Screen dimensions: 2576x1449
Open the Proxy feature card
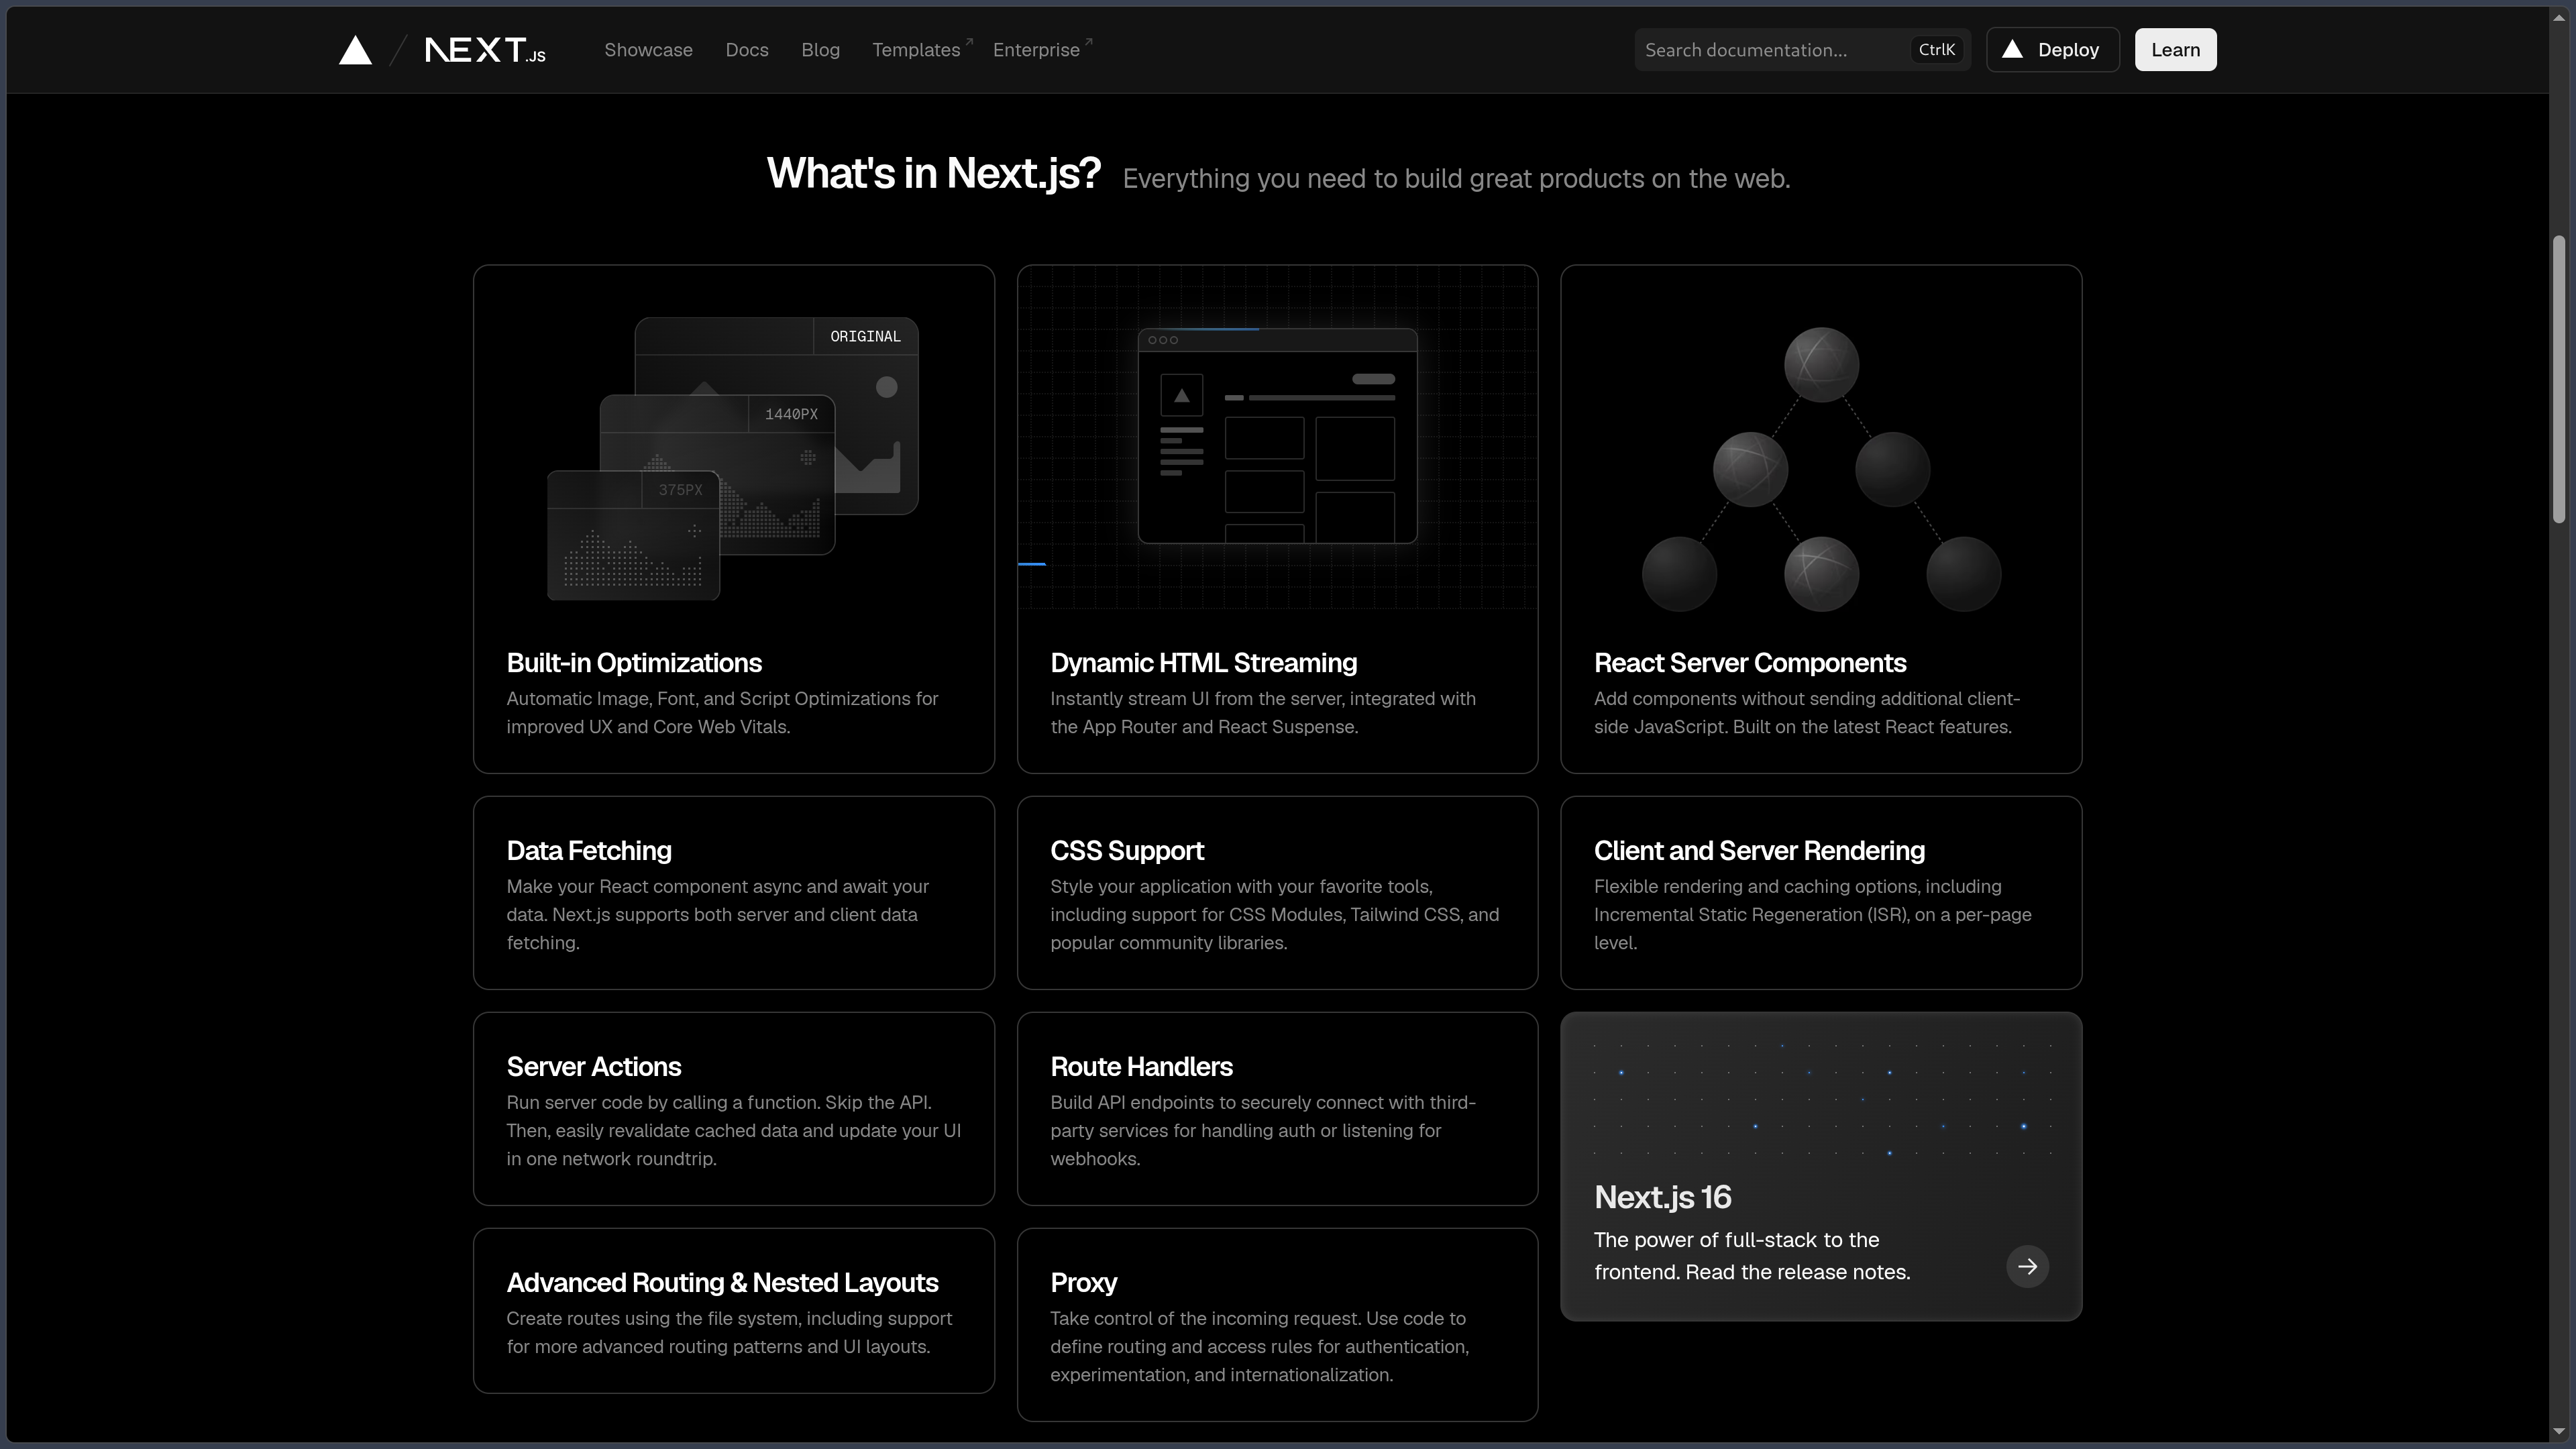click(x=1277, y=1325)
